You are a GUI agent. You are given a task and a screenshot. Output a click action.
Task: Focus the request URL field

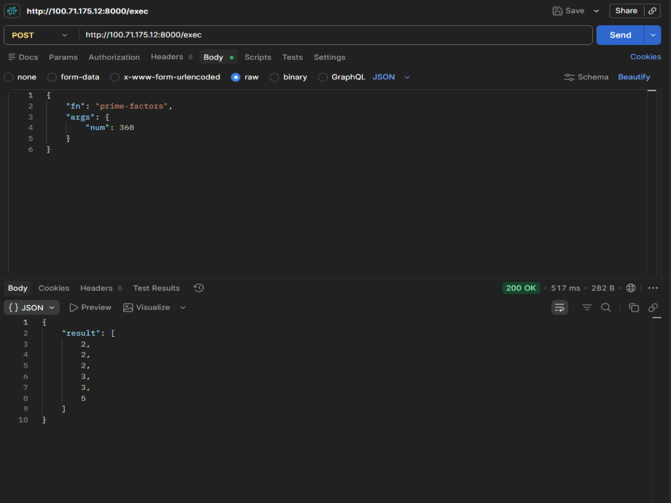pos(335,35)
